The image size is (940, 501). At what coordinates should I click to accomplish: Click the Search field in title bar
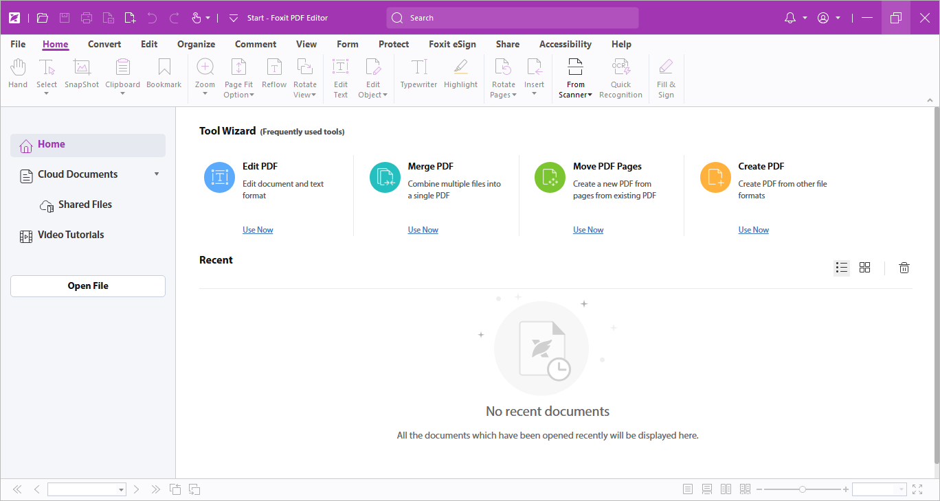(x=513, y=18)
